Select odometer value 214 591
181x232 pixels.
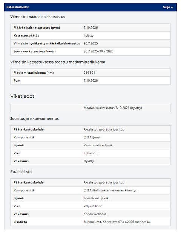point(89,73)
